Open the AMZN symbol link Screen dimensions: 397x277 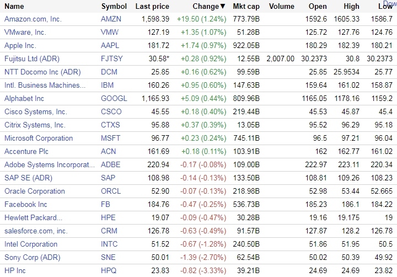[x=111, y=19]
